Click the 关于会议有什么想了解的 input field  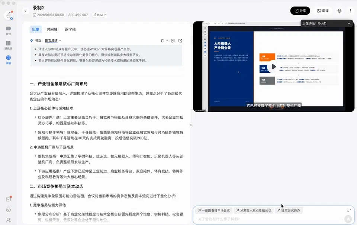pyautogui.click(x=268, y=219)
